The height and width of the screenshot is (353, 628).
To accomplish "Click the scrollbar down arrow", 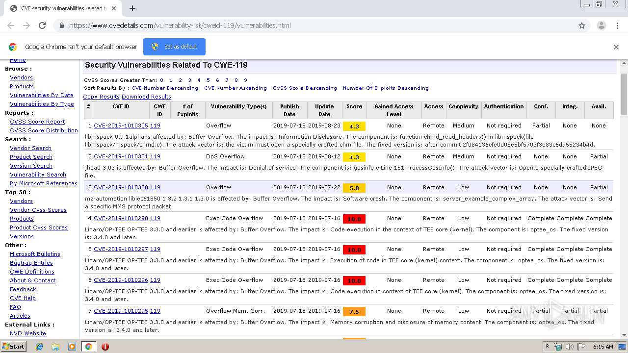I will tap(624, 335).
